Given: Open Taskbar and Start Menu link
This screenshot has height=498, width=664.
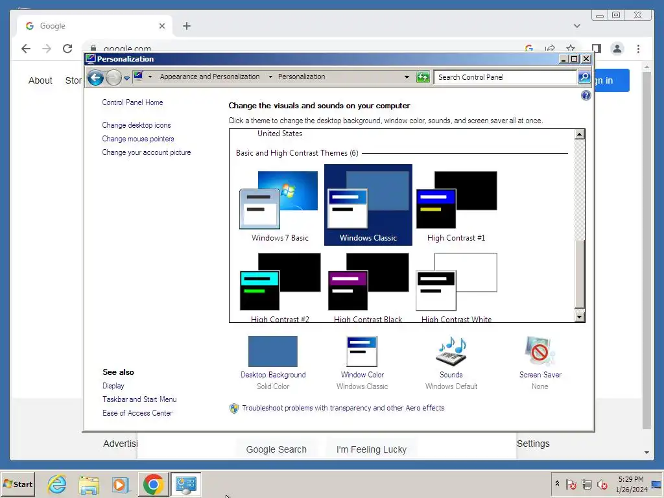Looking at the screenshot, I should (139, 399).
